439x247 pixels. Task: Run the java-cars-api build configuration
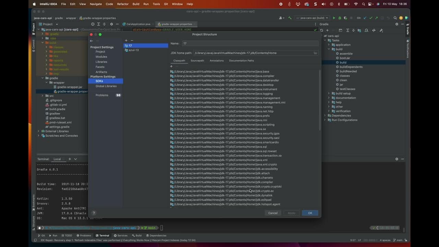[334, 18]
